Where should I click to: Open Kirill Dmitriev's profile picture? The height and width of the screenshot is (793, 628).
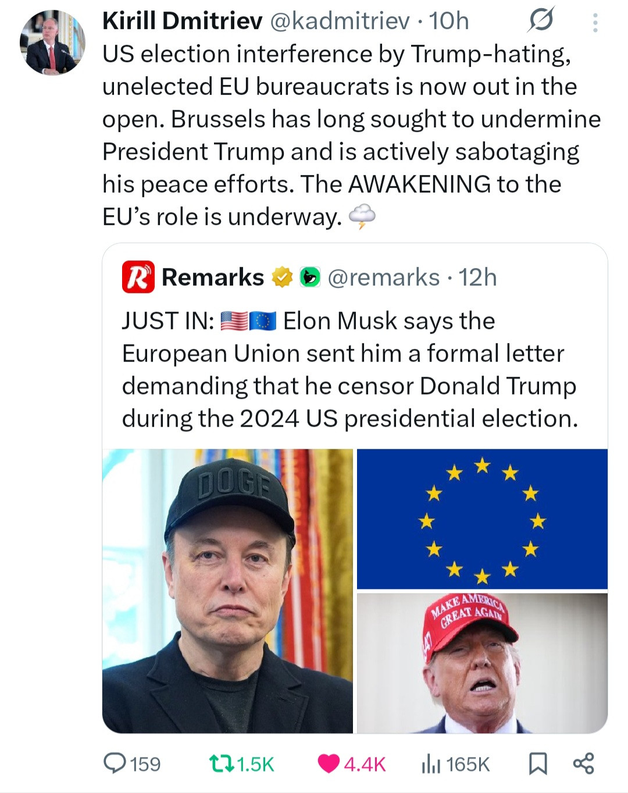52,42
